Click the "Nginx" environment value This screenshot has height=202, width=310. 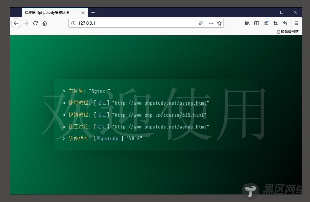(x=100, y=91)
